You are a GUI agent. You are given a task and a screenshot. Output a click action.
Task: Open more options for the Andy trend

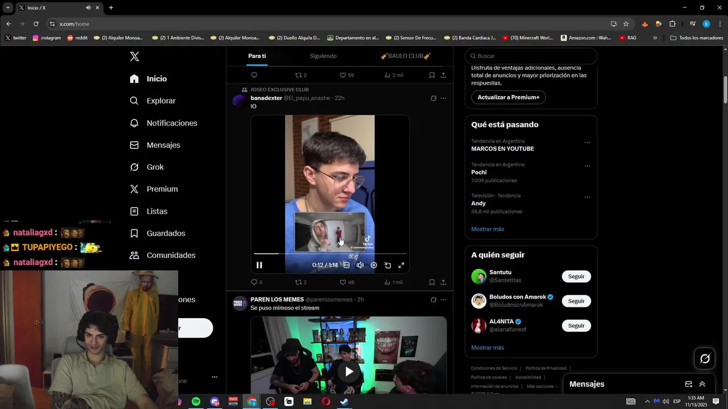[588, 197]
